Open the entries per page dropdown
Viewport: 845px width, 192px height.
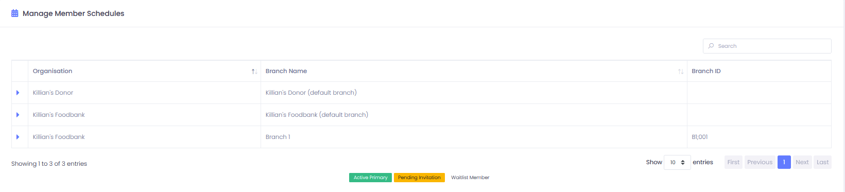(677, 162)
